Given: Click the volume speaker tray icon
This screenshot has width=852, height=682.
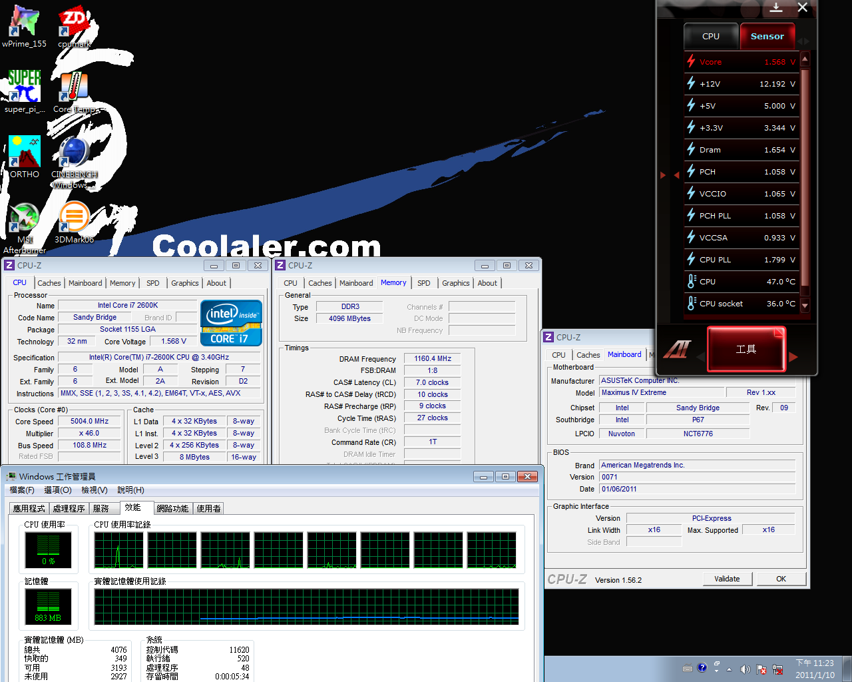Looking at the screenshot, I should [745, 669].
